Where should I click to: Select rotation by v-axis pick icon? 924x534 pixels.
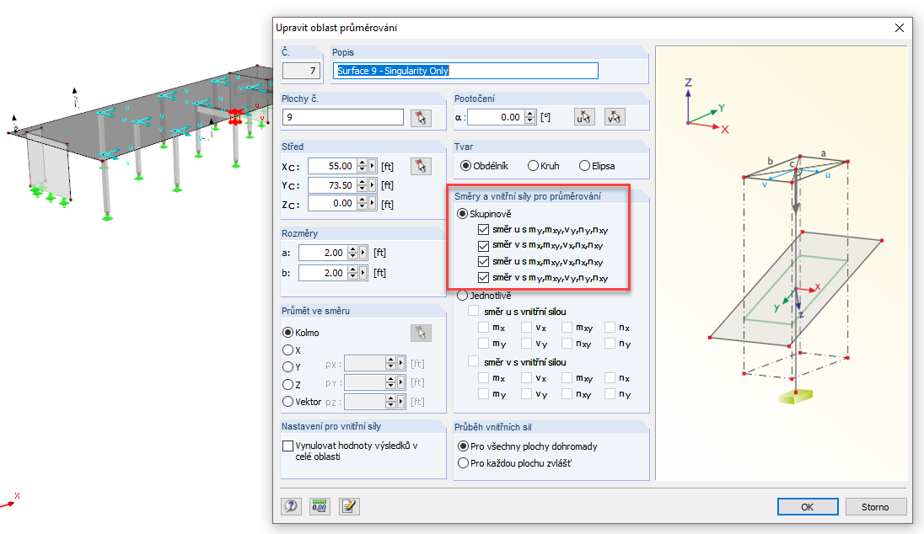[615, 117]
